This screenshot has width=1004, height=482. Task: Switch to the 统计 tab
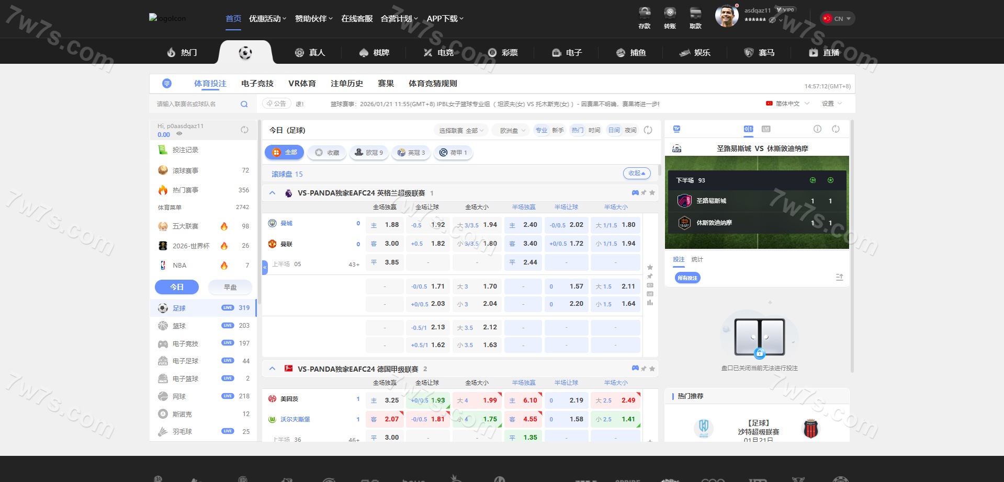tap(697, 259)
